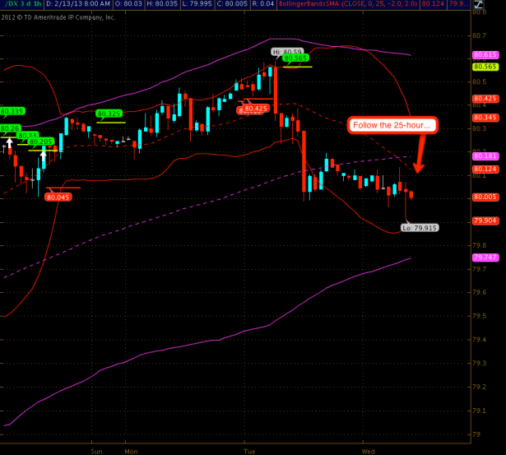Viewport: 506px width, 455px height.
Task: Click the Lo: 79.915 low marker
Action: (x=420, y=227)
